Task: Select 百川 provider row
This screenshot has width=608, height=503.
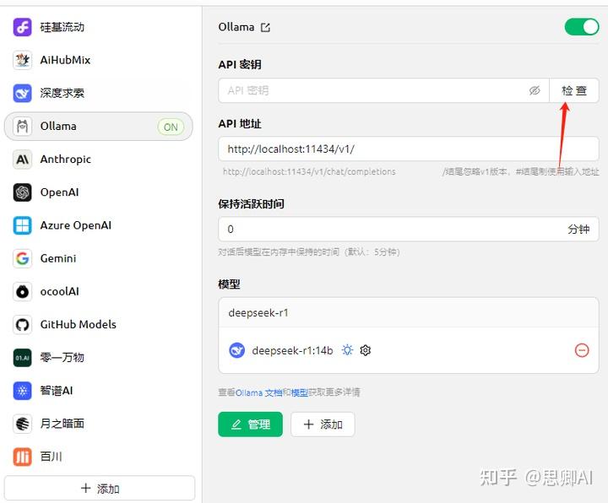Action: (99, 457)
